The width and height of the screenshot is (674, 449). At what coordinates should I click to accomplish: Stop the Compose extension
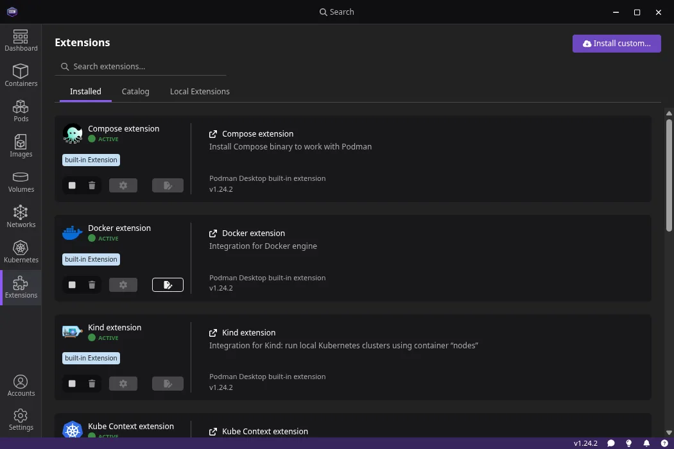coord(72,185)
